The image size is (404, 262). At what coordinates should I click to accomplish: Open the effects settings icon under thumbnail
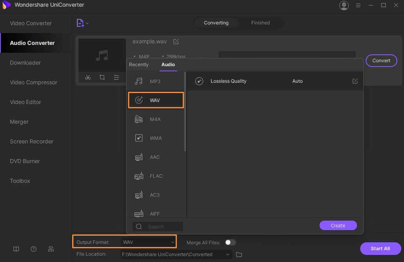(116, 77)
